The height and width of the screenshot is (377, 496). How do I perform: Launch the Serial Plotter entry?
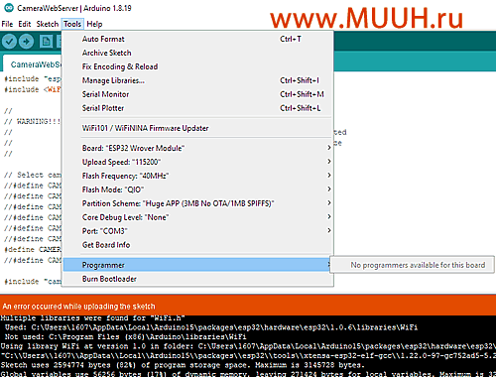[x=198, y=108]
